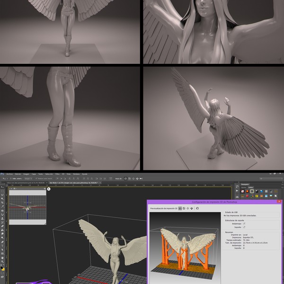Select the Brush tool
284x284 pixels.
pyautogui.click(x=2, y=214)
